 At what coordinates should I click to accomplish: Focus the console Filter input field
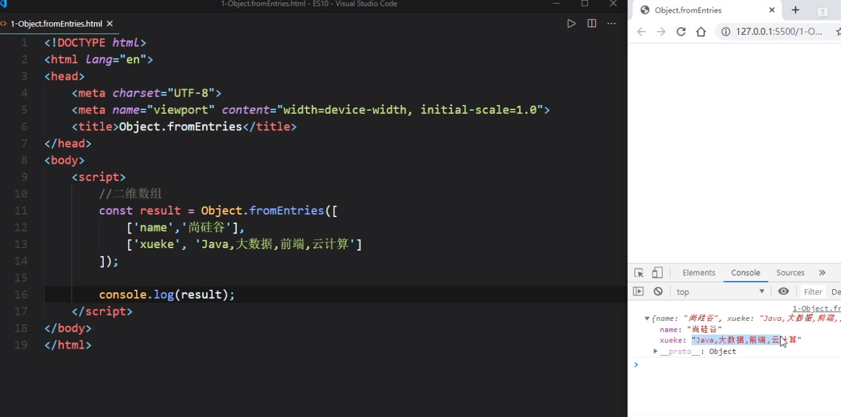coord(813,291)
